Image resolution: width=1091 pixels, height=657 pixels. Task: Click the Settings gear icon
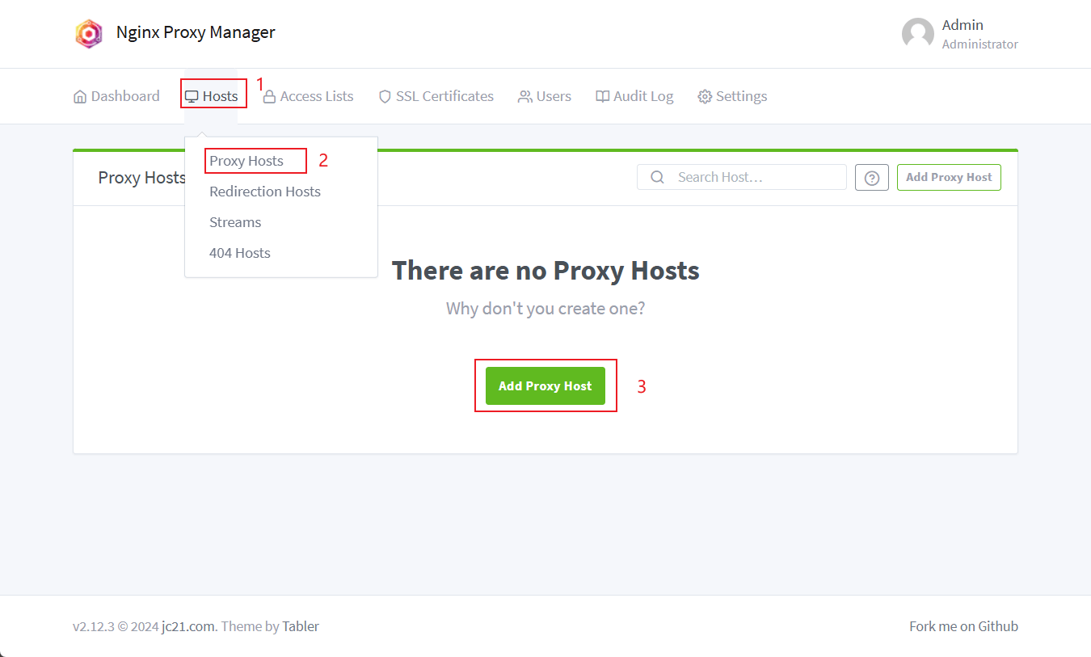(x=705, y=97)
